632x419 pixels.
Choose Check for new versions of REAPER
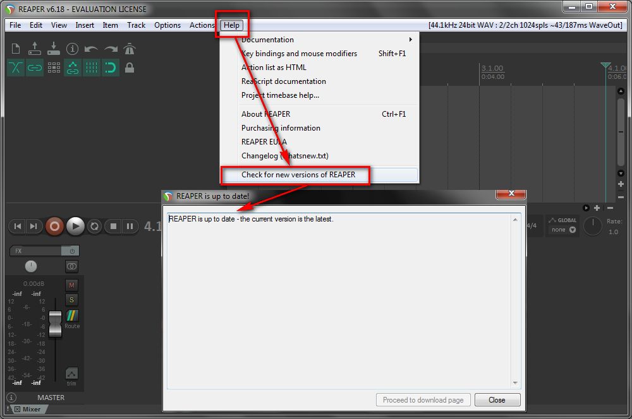(x=319, y=175)
